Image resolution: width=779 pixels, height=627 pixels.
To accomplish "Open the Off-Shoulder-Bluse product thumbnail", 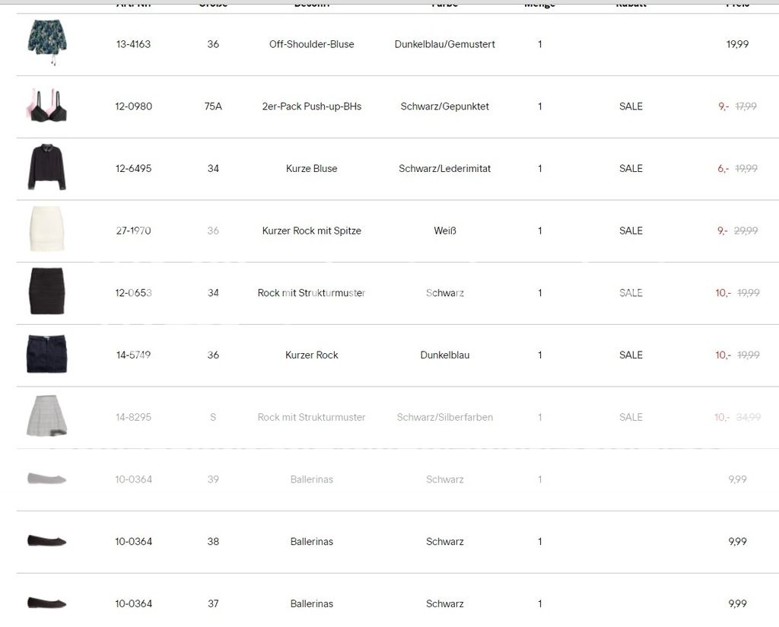I will (x=46, y=43).
